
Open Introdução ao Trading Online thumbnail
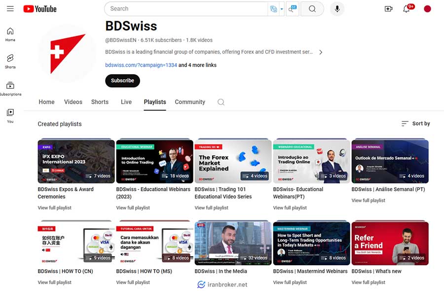[x=311, y=162]
